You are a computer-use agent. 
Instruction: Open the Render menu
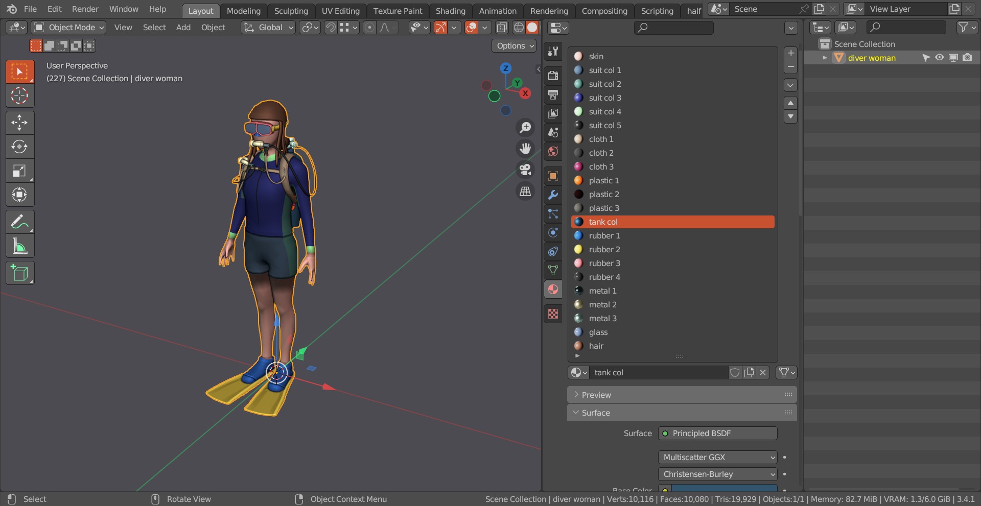click(x=85, y=9)
